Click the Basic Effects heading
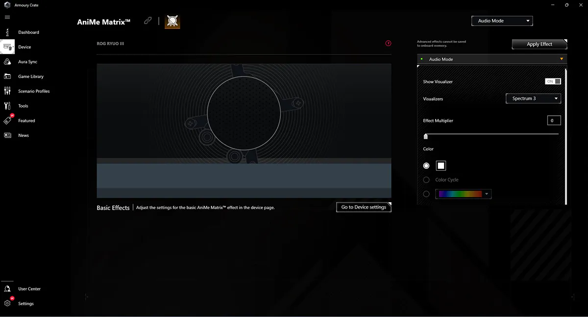Screen dimensions: 588x317 (x=113, y=208)
